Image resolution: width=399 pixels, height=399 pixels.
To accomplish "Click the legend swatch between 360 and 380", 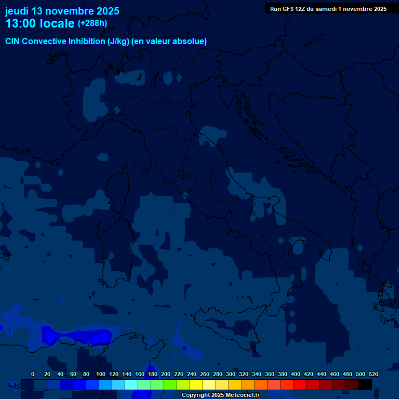I will pos(274,384).
